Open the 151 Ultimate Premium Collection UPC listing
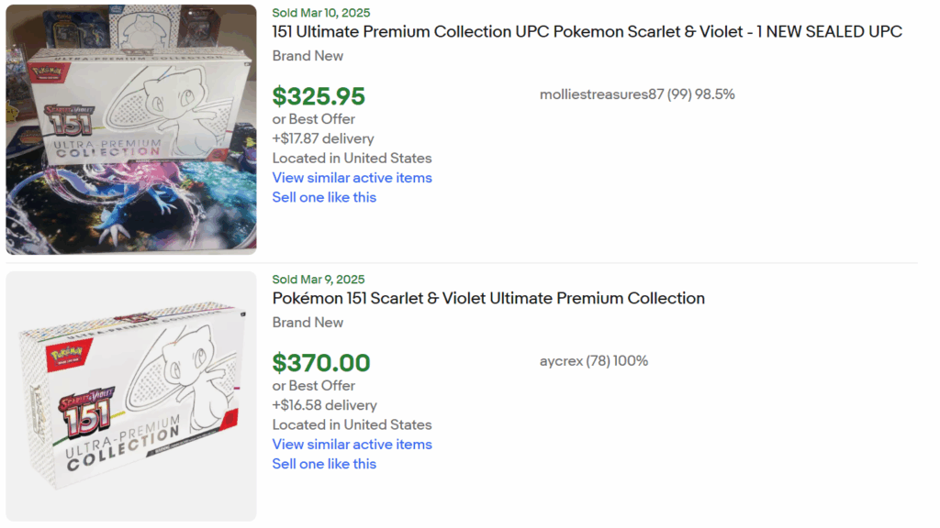The width and height of the screenshot is (940, 528). [x=587, y=31]
